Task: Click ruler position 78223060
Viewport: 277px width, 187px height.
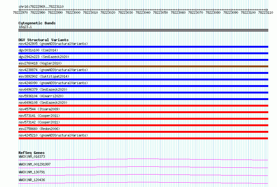Action: pyautogui.click(x=178, y=12)
